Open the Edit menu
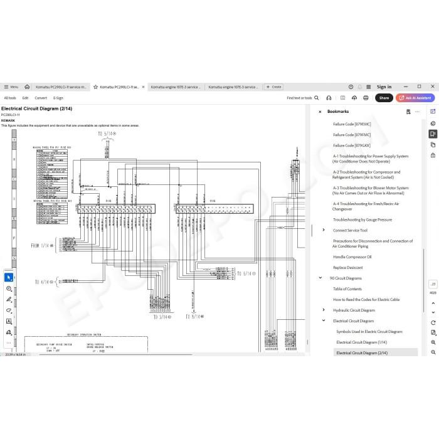The image size is (439, 439). click(25, 98)
